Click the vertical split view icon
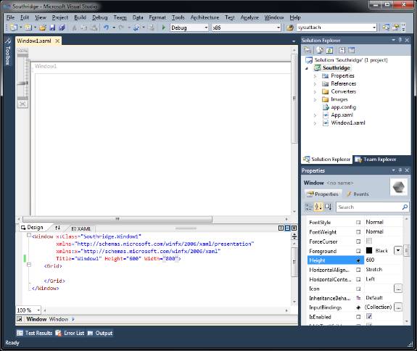 281,228
